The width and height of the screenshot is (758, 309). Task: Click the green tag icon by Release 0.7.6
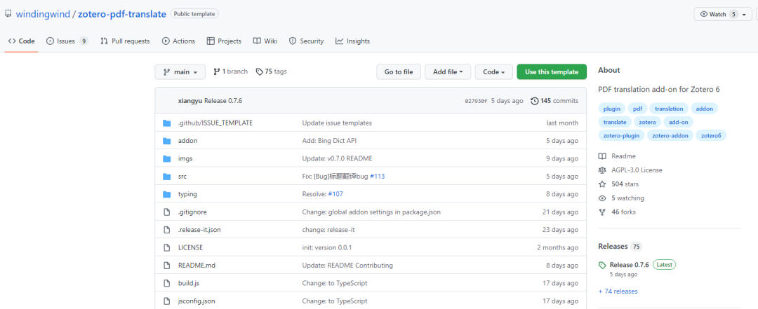pos(602,265)
